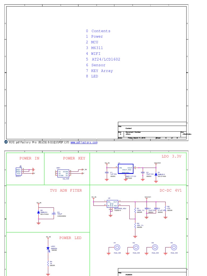
Task: Click the "<RevCode>" revision field
Action: click(x=187, y=134)
